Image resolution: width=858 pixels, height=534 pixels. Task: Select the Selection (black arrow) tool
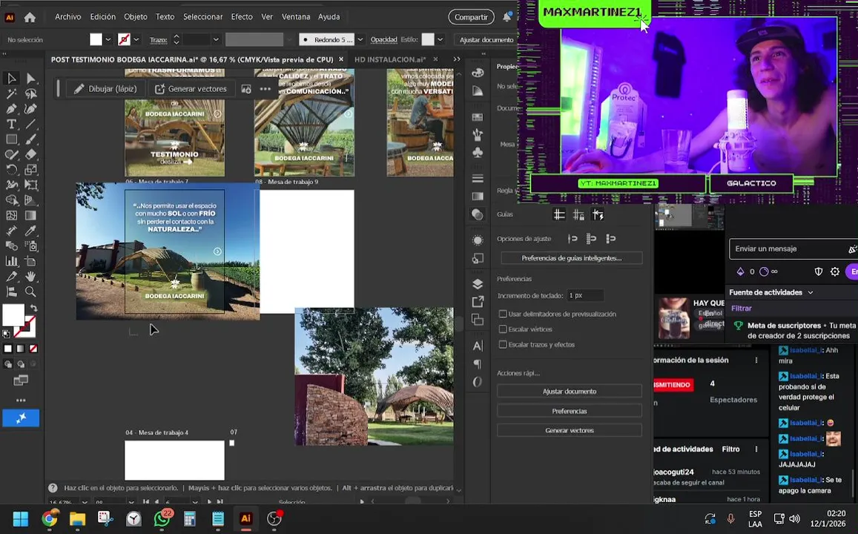click(x=11, y=79)
